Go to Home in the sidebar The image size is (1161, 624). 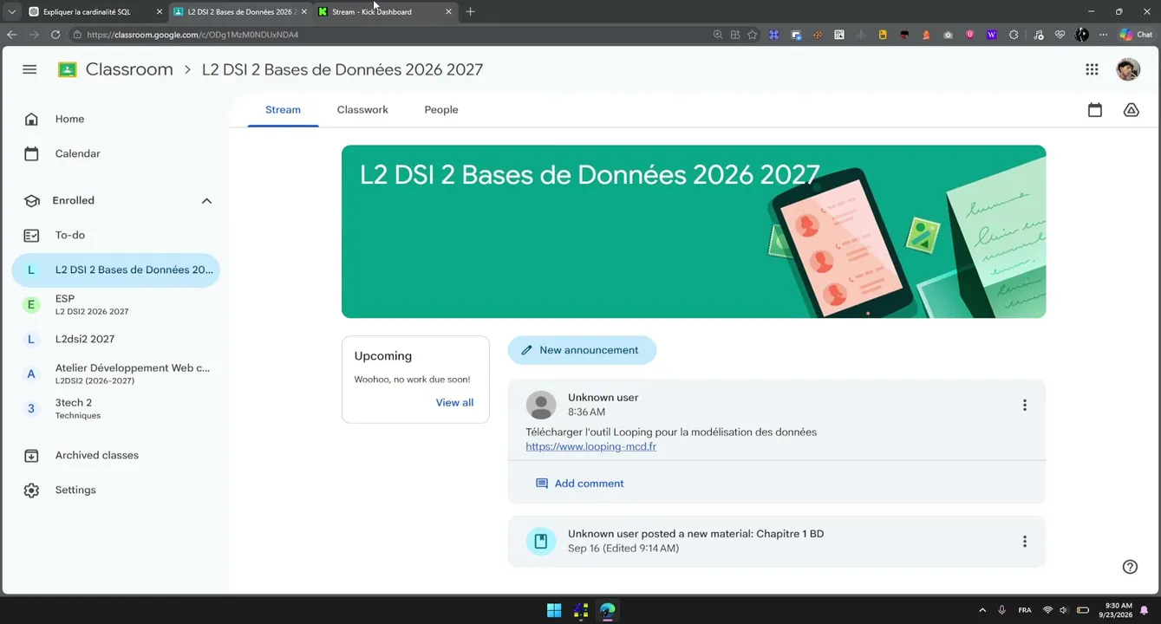tap(115, 119)
